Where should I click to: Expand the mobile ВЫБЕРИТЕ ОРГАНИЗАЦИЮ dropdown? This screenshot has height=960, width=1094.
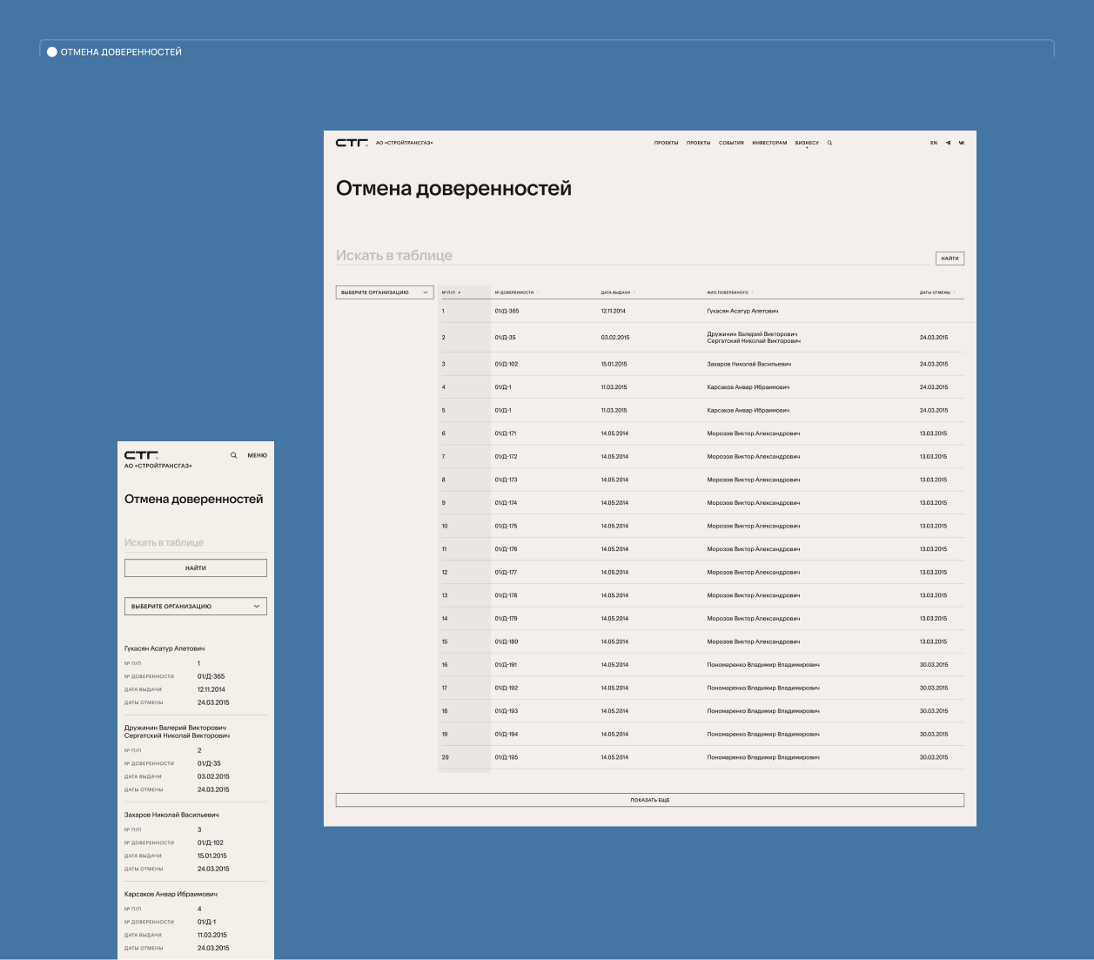[196, 606]
